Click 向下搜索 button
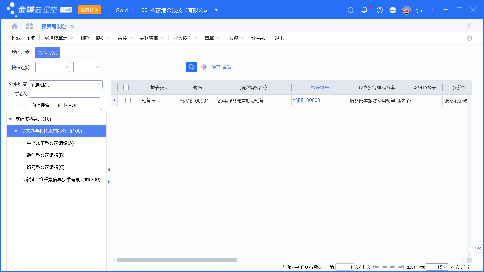Image resolution: width=484 pixels, height=272 pixels. coord(67,105)
